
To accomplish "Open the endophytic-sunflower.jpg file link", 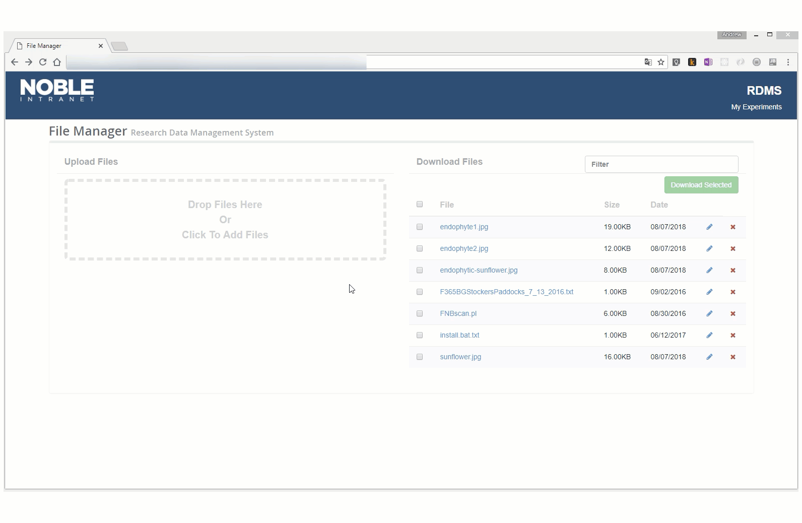I will (479, 270).
